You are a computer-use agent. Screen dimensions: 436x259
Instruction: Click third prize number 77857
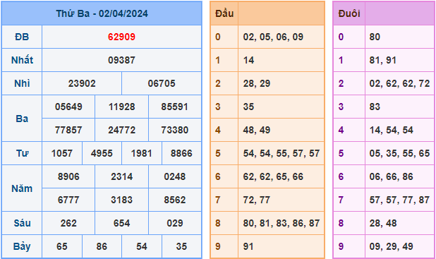pyautogui.click(x=68, y=130)
